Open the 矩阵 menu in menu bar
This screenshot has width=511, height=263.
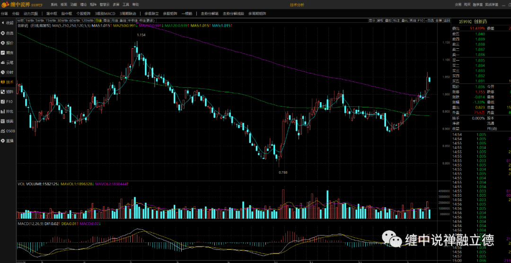pyautogui.click(x=93, y=5)
